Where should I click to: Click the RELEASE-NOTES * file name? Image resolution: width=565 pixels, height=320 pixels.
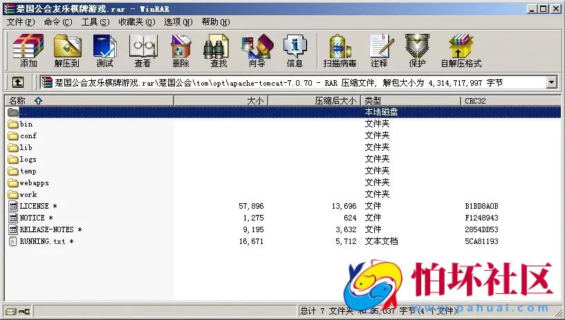tap(50, 229)
